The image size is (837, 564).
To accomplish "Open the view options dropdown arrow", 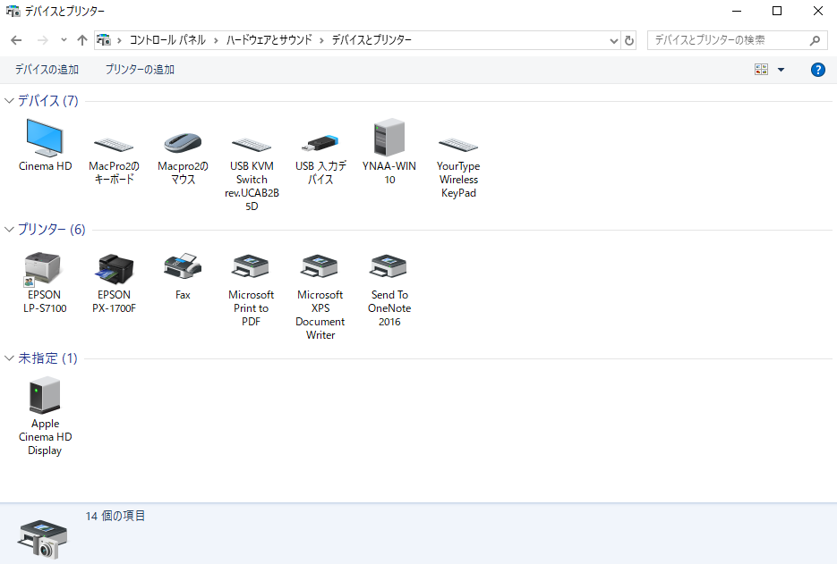I will point(781,70).
